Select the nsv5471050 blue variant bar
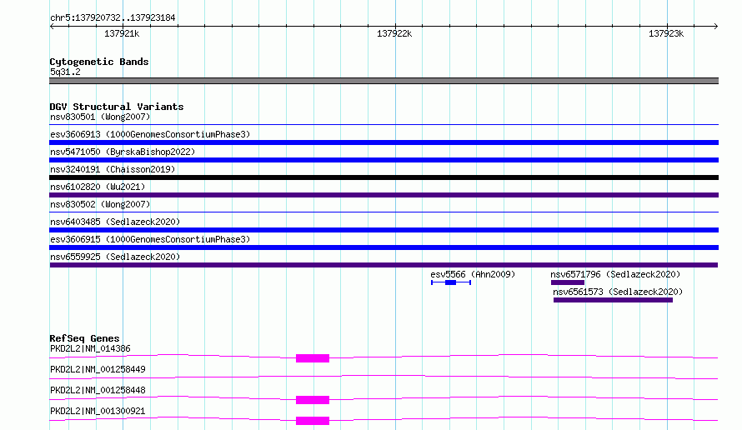The image size is (742, 430). pyautogui.click(x=384, y=160)
